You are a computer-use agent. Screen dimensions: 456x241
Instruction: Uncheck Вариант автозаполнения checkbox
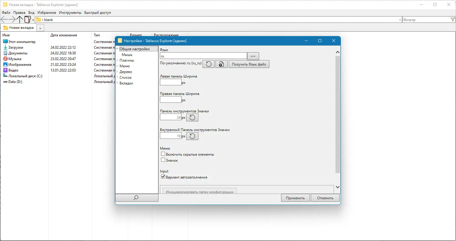point(163,177)
